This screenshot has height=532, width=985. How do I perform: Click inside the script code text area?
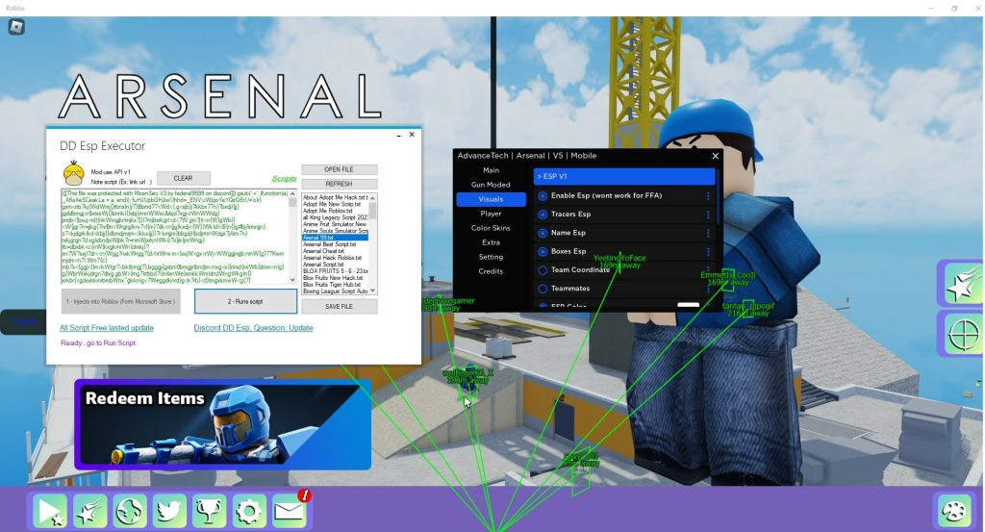click(175, 236)
